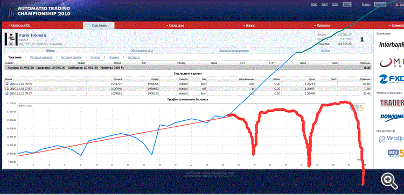Viewport: 404px width, 195px height.
Task: Open the MetaQuotes organizer logo
Action: pos(391,139)
